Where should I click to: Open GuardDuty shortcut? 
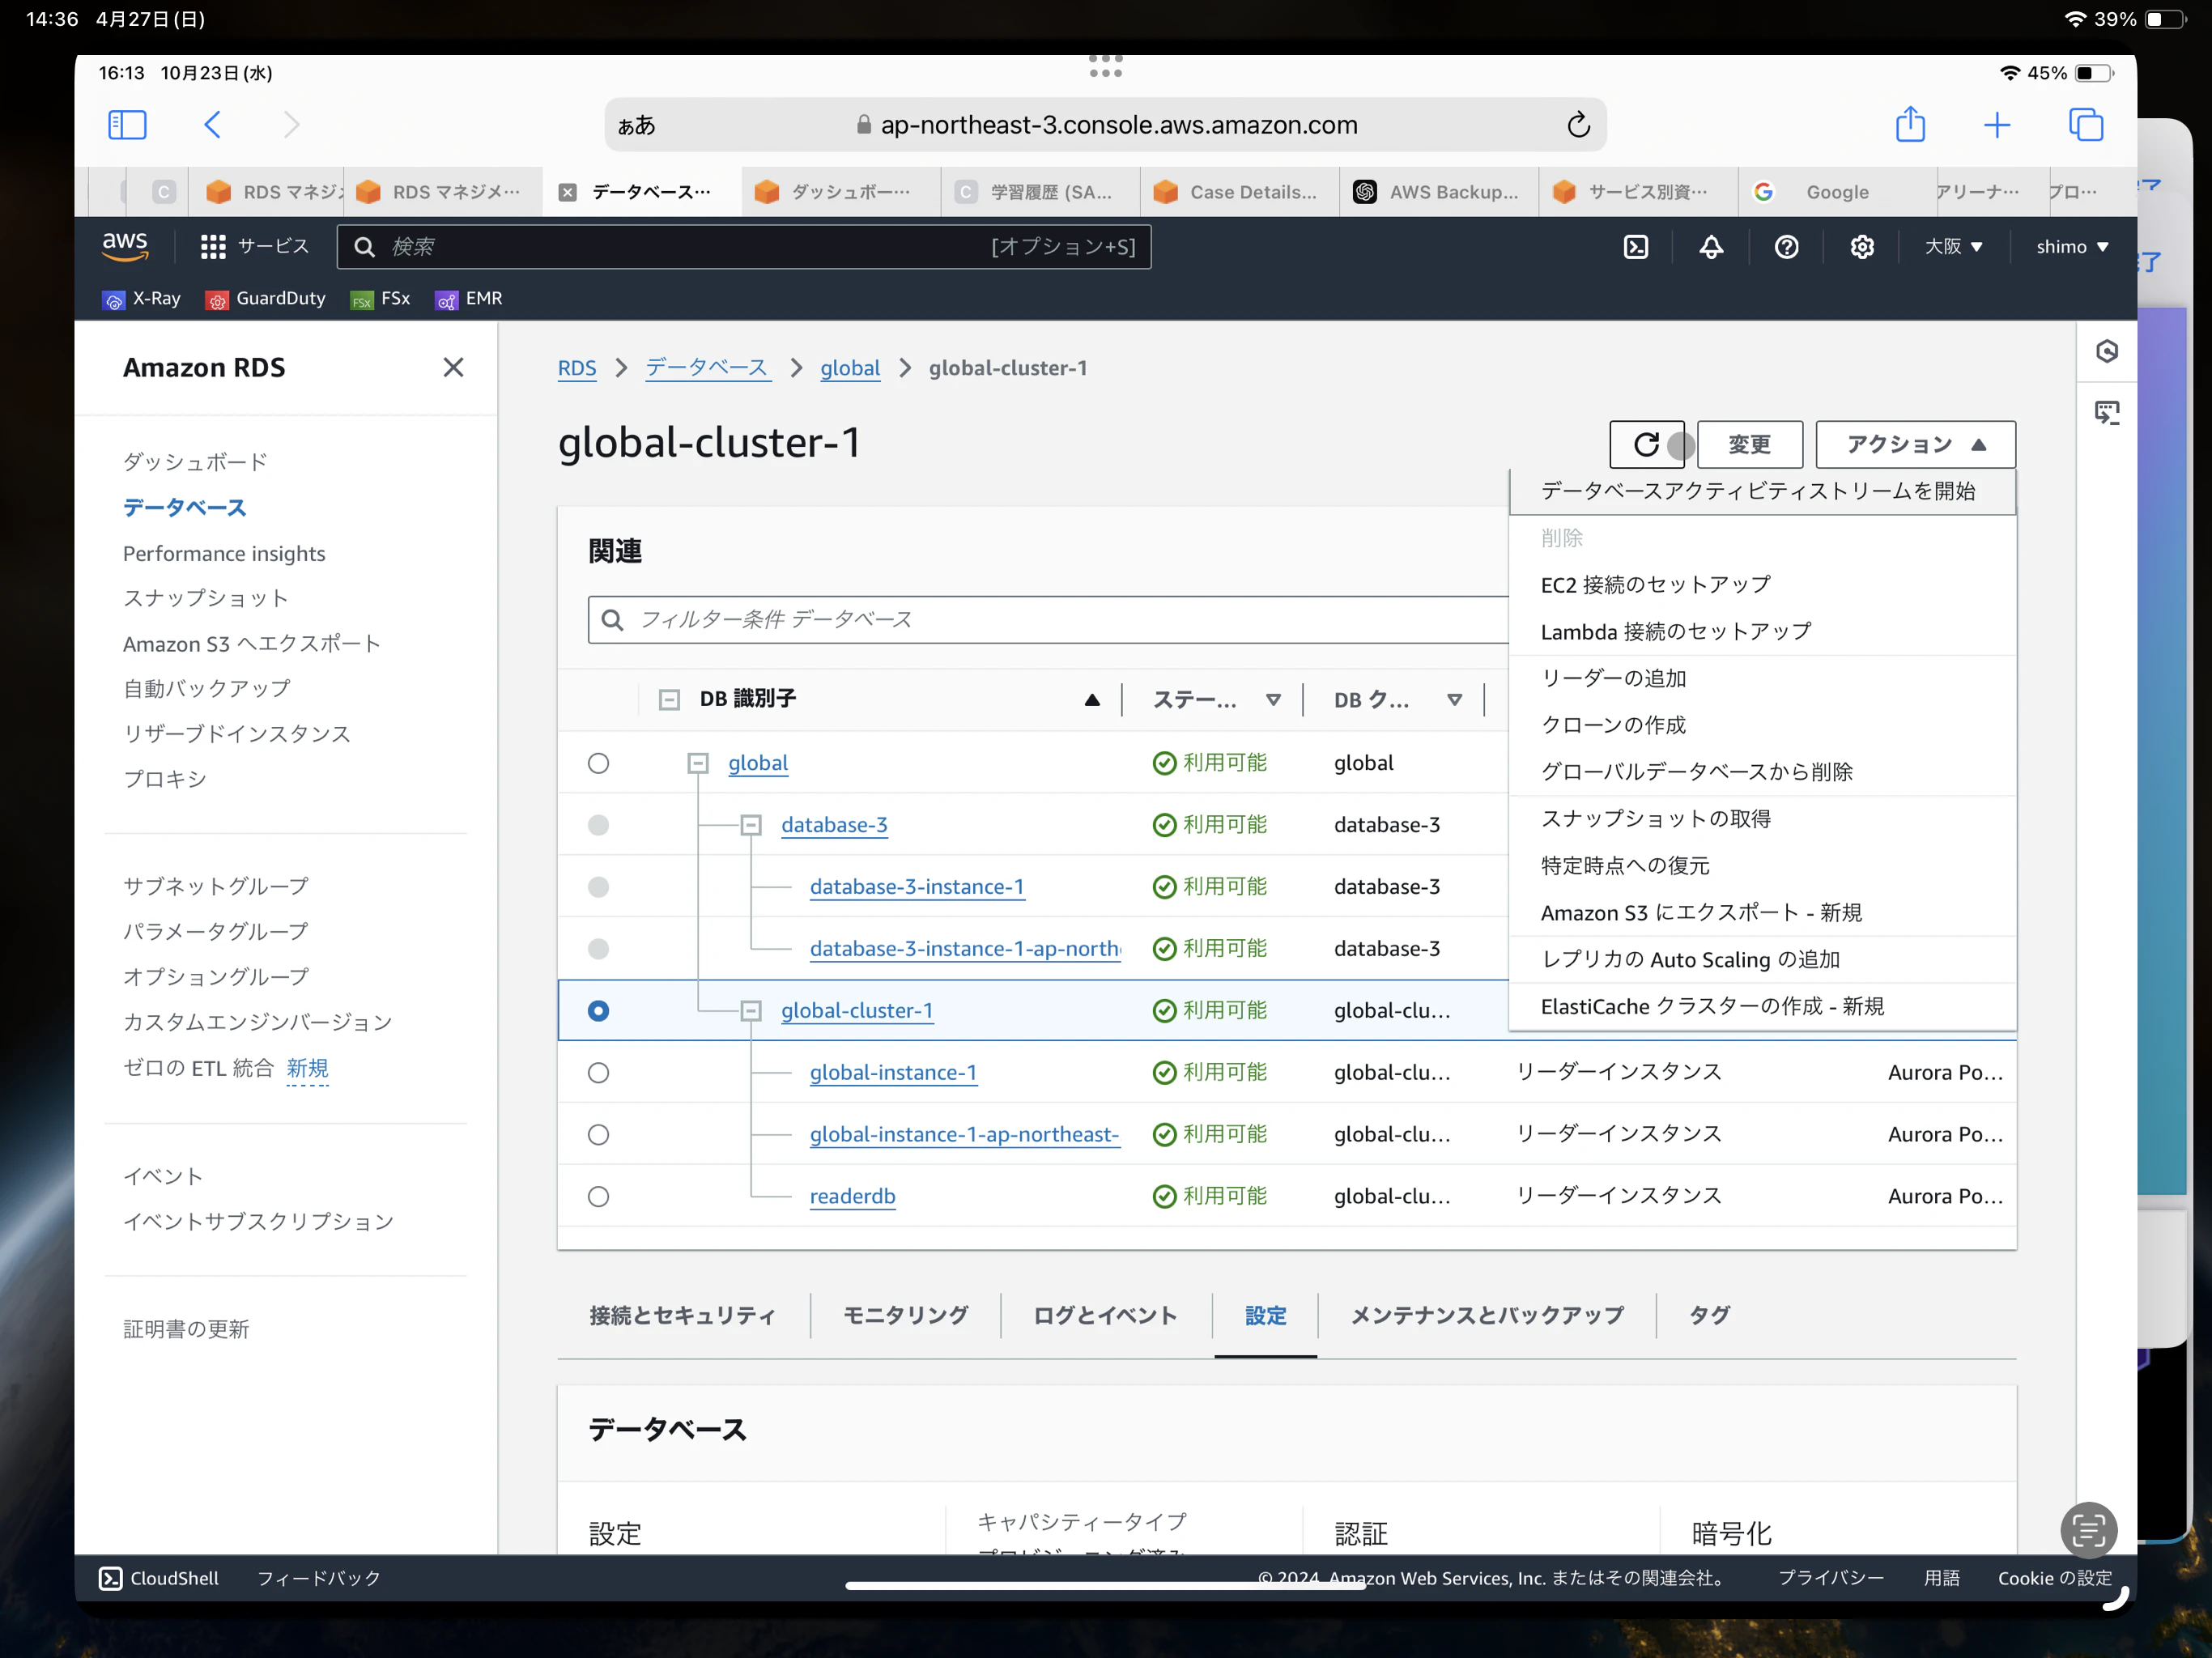(x=265, y=299)
